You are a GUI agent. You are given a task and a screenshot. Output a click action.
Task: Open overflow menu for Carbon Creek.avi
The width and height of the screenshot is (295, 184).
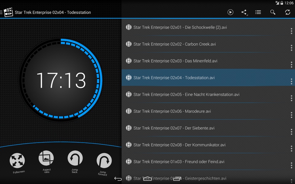(x=291, y=48)
